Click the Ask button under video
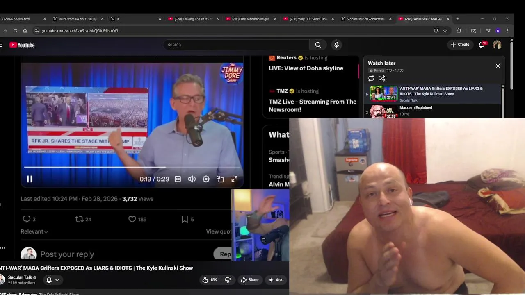This screenshot has width=525, height=295. [275, 280]
